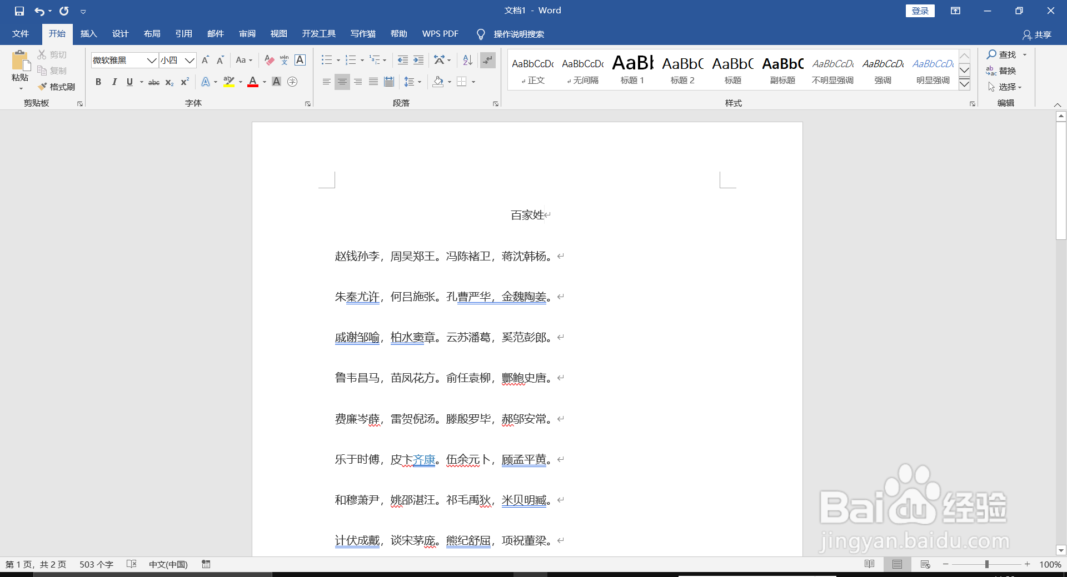This screenshot has width=1067, height=577.
Task: Increase paragraph indent
Action: [x=418, y=60]
